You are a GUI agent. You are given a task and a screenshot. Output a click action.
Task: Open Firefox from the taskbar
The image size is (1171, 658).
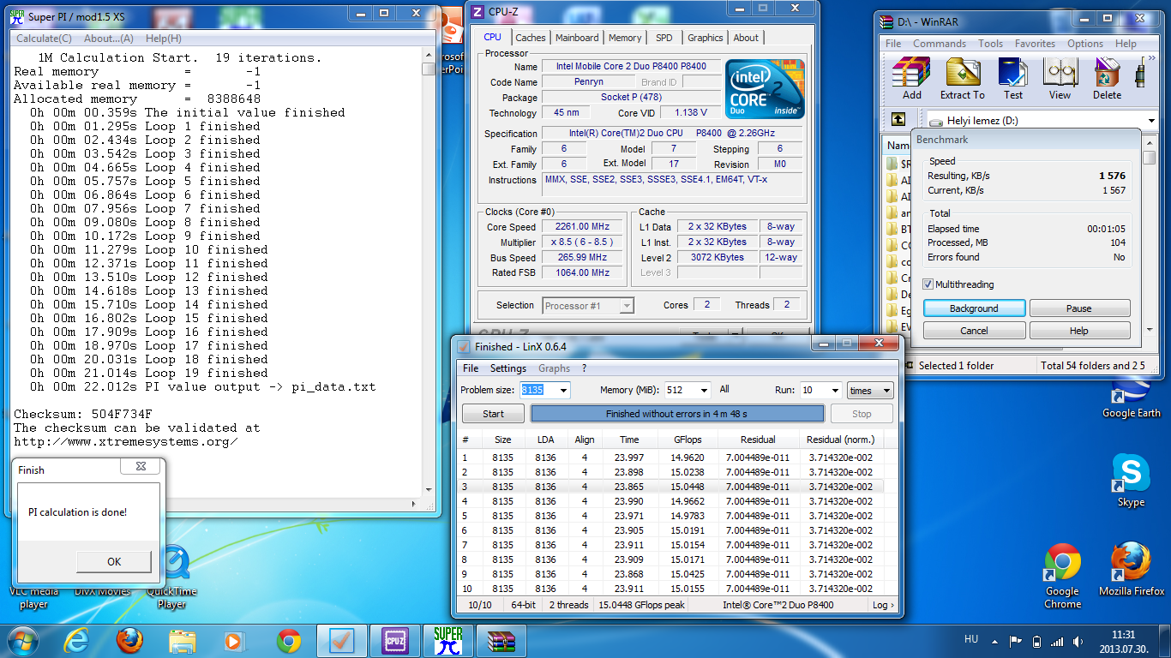coord(129,641)
